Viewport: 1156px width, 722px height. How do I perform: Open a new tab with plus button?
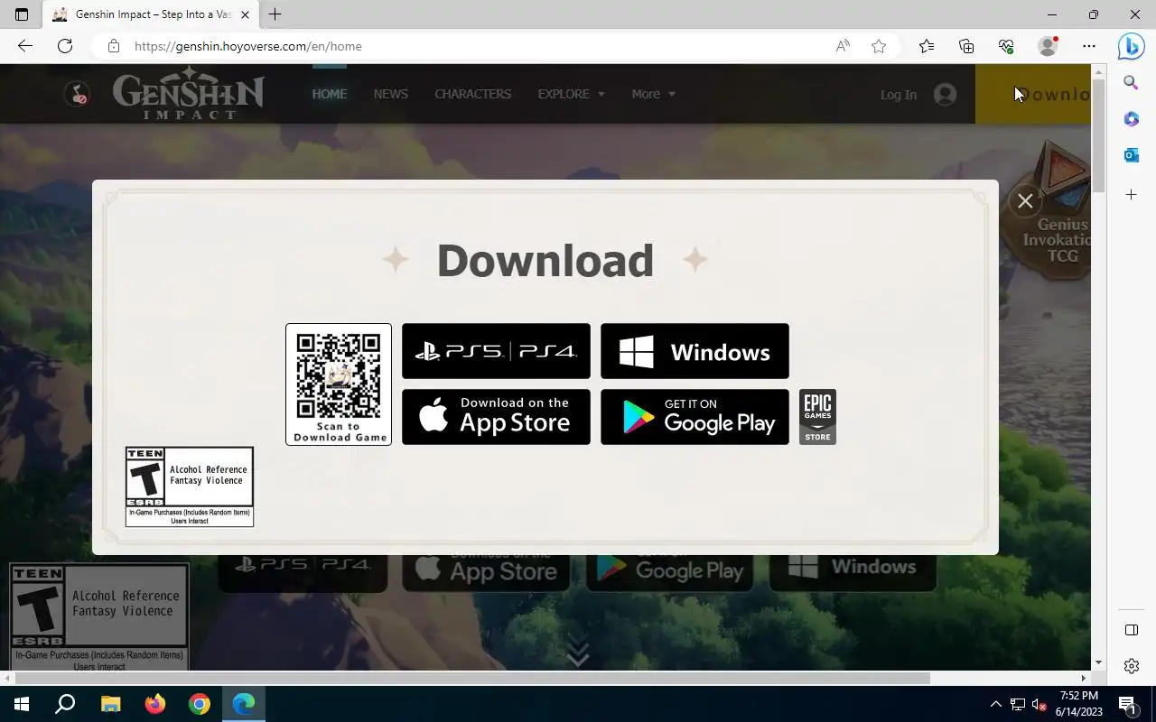click(275, 14)
